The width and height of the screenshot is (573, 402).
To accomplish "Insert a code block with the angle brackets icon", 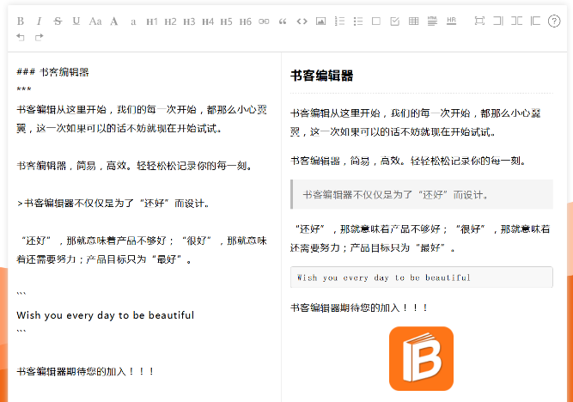I will point(302,21).
